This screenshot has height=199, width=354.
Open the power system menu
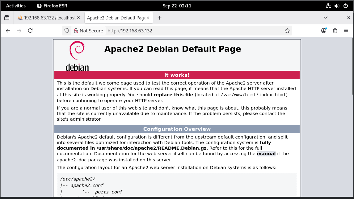(345, 6)
